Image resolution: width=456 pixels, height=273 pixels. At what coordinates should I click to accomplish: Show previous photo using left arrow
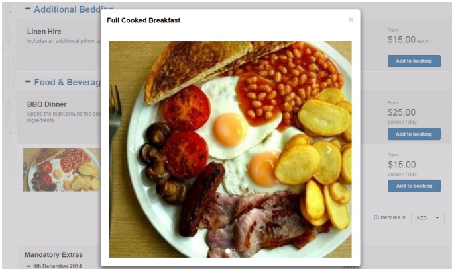[x=132, y=149]
